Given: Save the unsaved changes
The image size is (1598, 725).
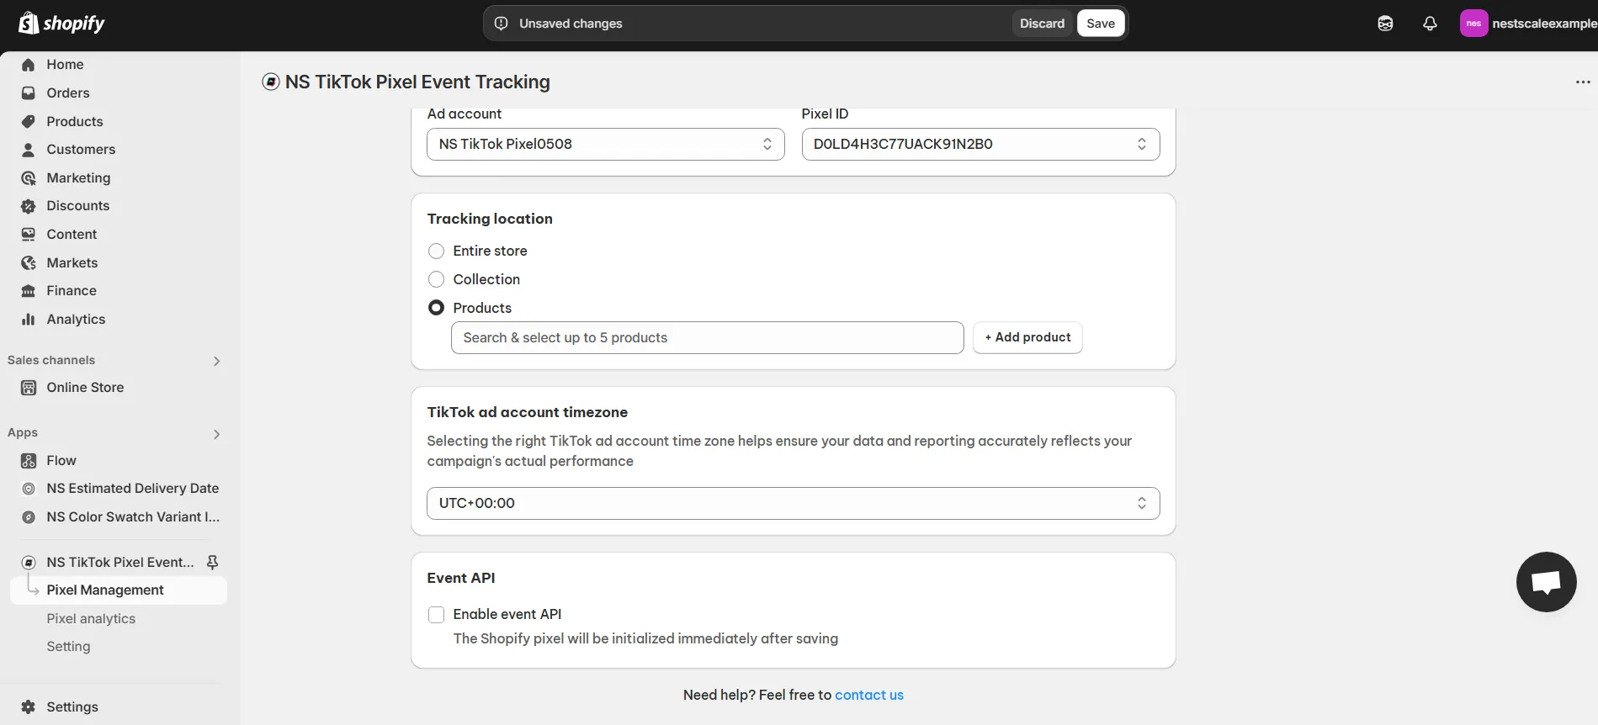Looking at the screenshot, I should coord(1101,24).
